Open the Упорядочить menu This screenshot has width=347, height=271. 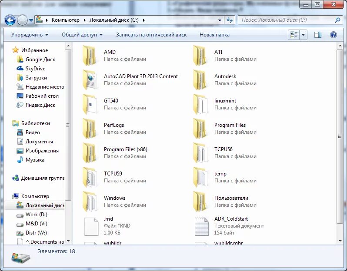click(x=30, y=35)
